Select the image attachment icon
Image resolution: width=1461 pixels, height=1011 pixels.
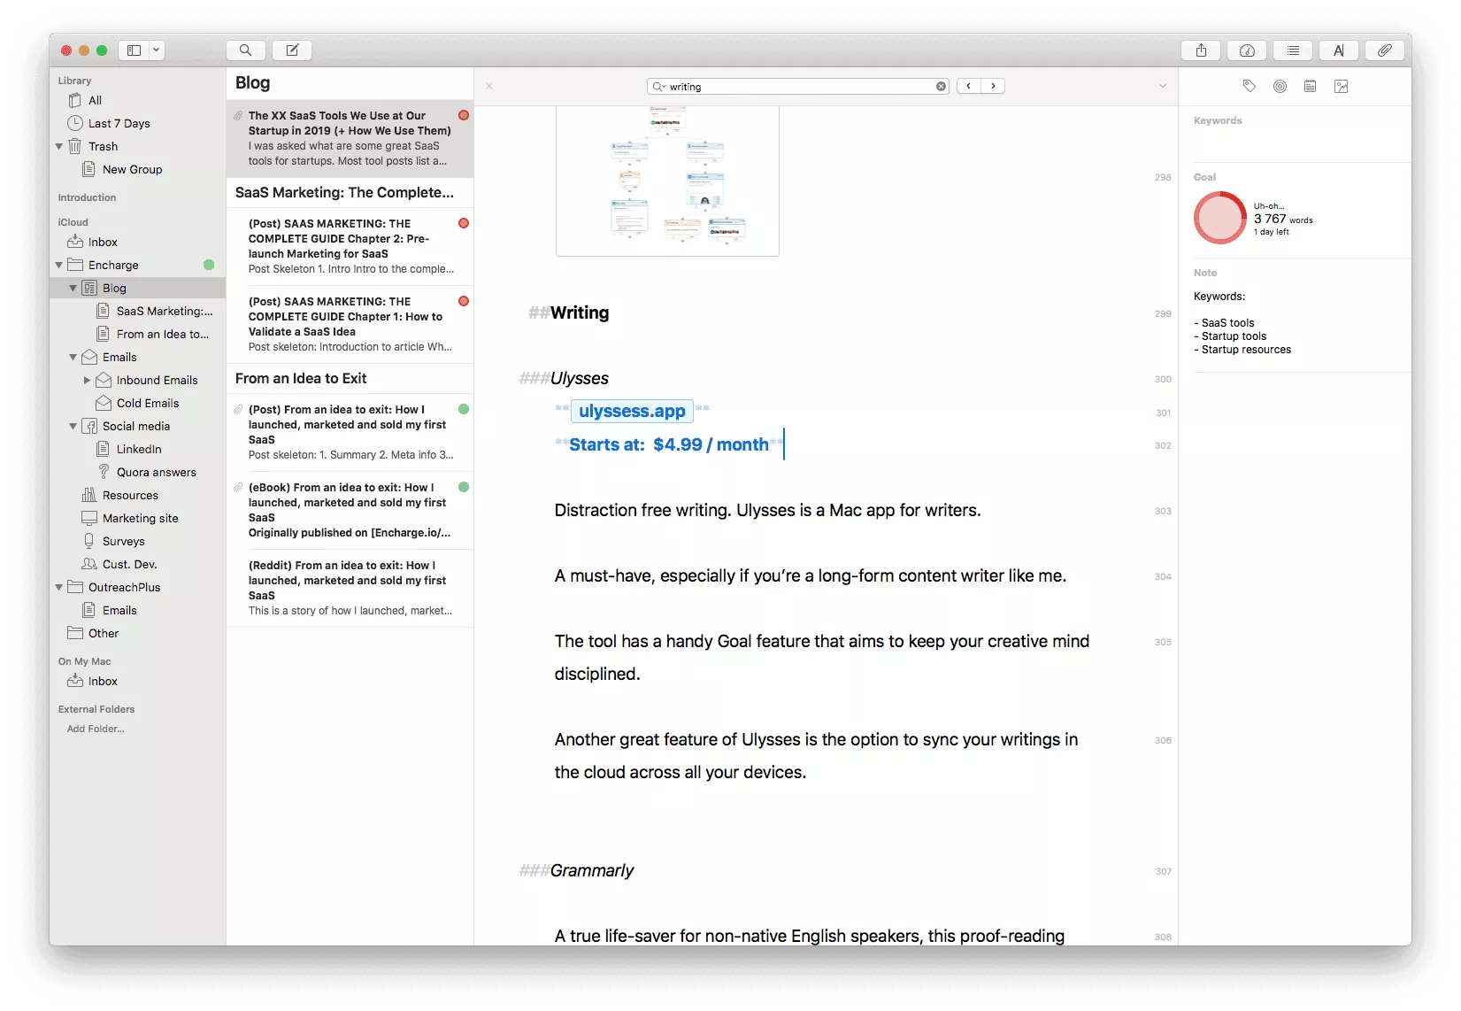1341,86
